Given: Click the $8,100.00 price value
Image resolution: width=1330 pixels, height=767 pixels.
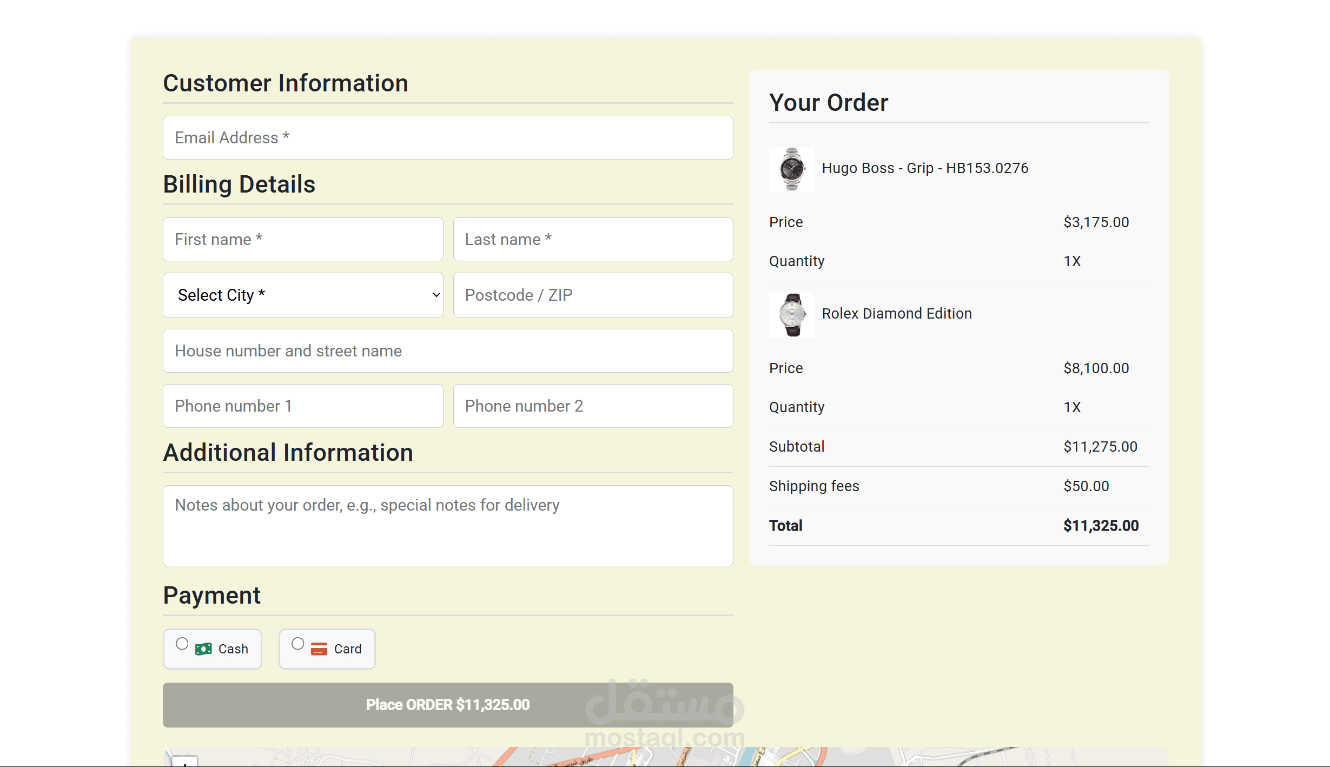Looking at the screenshot, I should click(1096, 368).
